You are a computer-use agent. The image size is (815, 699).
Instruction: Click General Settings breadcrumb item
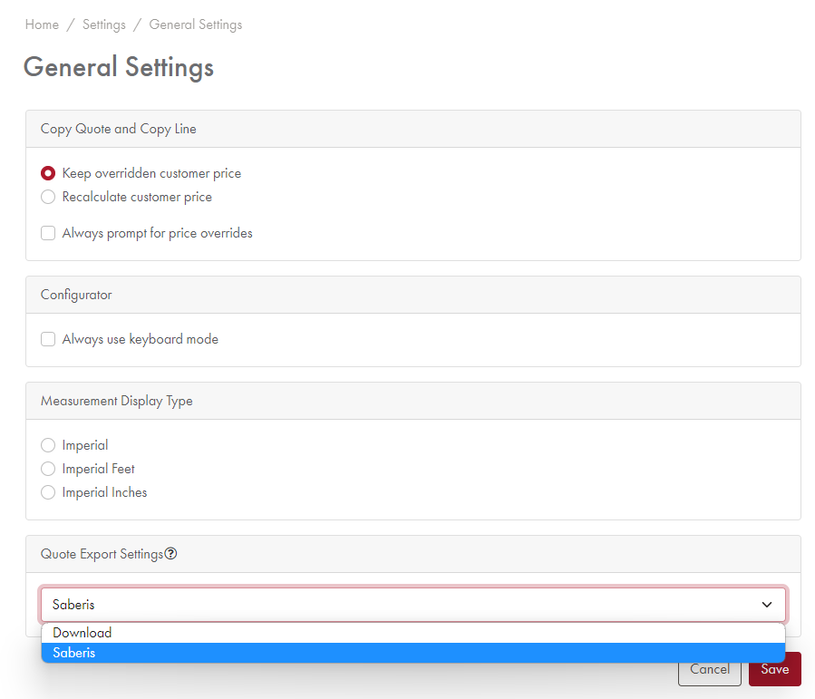tap(196, 24)
